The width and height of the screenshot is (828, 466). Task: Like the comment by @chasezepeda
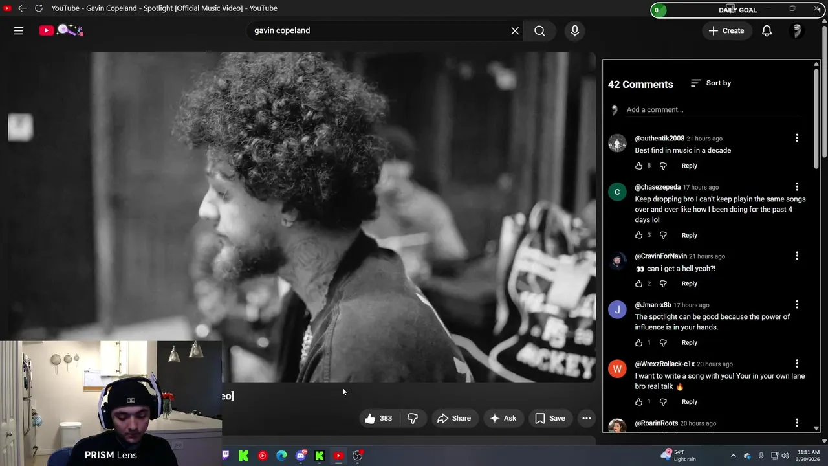tap(639, 235)
